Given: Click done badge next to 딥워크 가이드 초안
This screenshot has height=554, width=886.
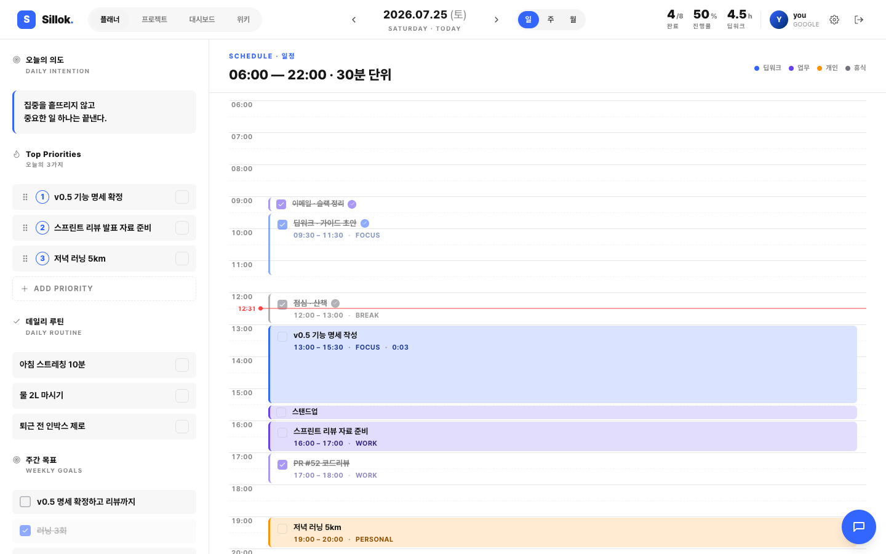Looking at the screenshot, I should (365, 223).
